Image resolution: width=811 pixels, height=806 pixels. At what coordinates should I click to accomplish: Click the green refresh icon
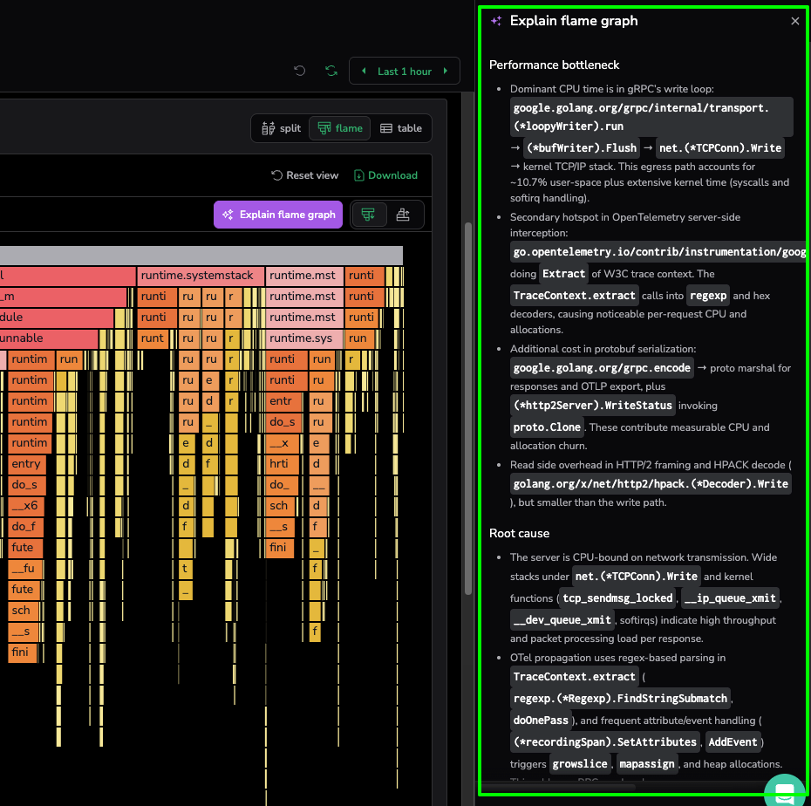331,71
